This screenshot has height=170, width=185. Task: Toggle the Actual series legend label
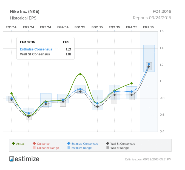click(x=20, y=144)
